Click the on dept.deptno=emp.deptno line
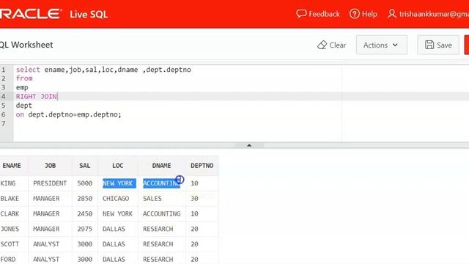Image resolution: width=469 pixels, height=264 pixels. (x=68, y=114)
